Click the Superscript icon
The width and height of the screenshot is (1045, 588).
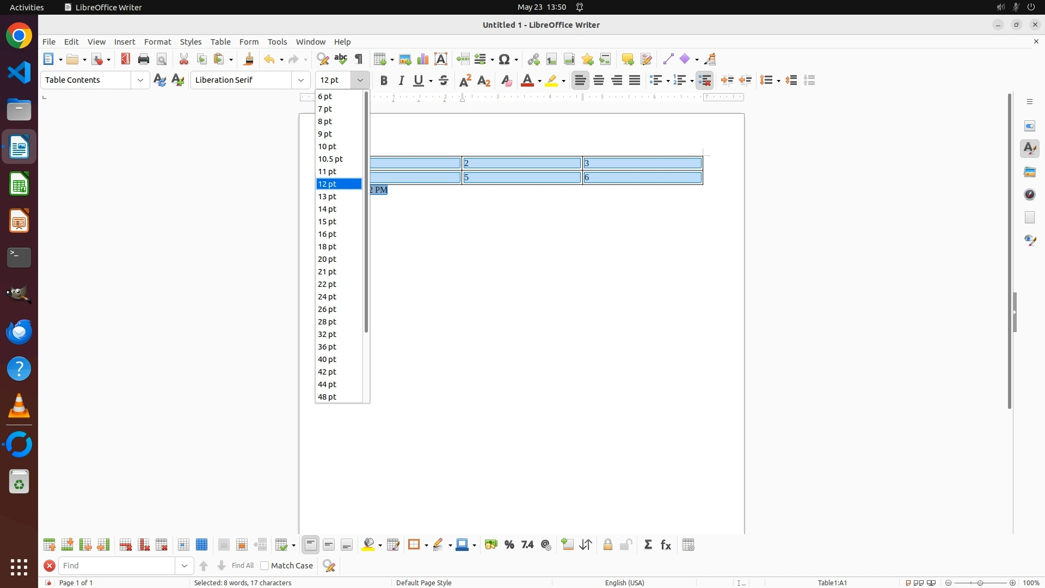pyautogui.click(x=465, y=81)
